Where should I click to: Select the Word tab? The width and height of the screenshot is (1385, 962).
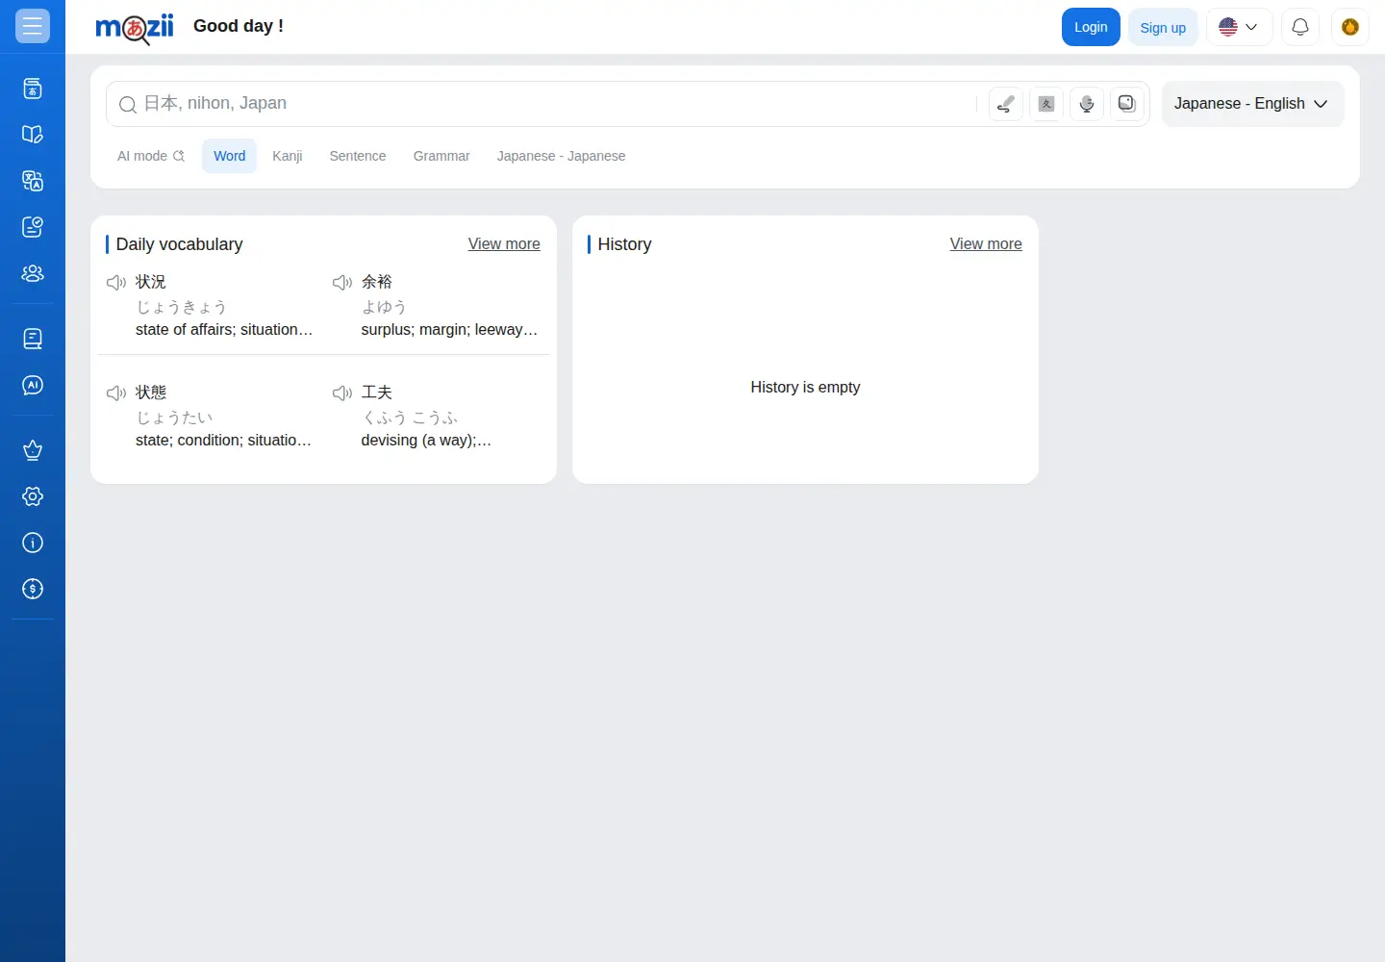tap(229, 156)
